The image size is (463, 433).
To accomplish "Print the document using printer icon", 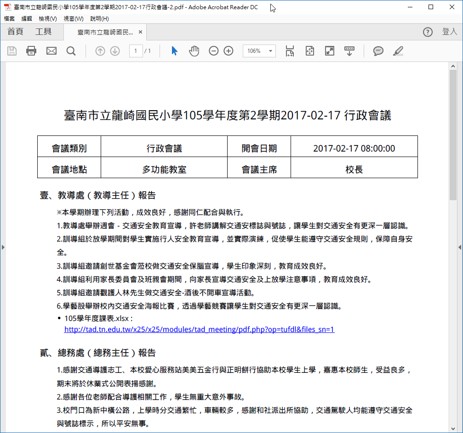I will (31, 51).
